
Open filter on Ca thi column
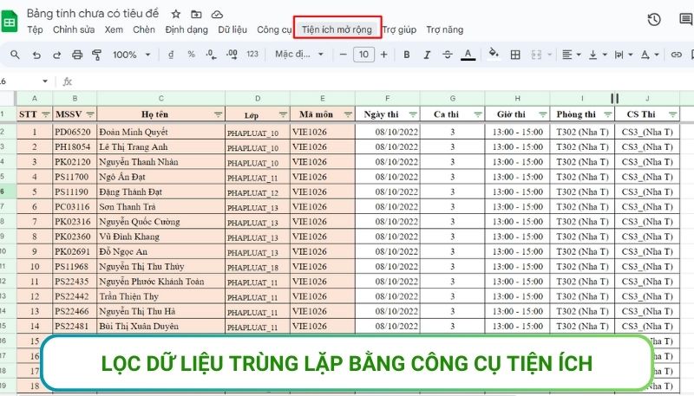478,115
